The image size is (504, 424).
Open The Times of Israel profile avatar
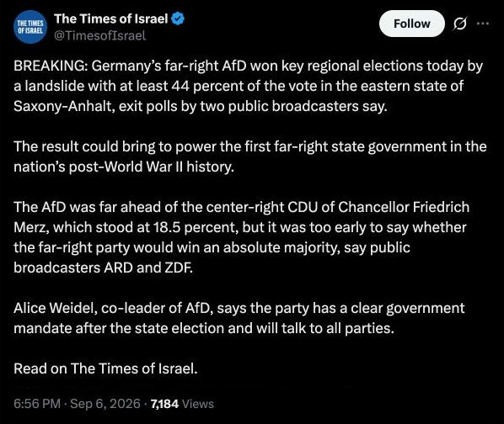[30, 27]
